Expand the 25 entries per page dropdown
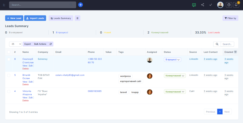 tap(16, 44)
